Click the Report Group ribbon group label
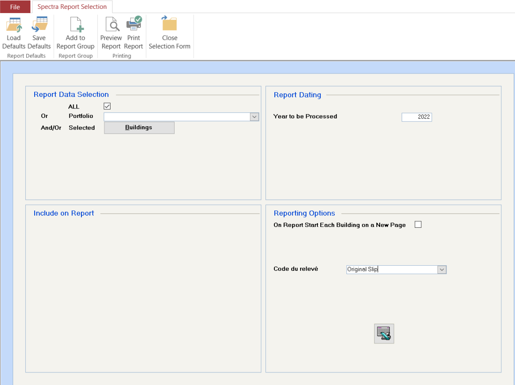 point(75,56)
